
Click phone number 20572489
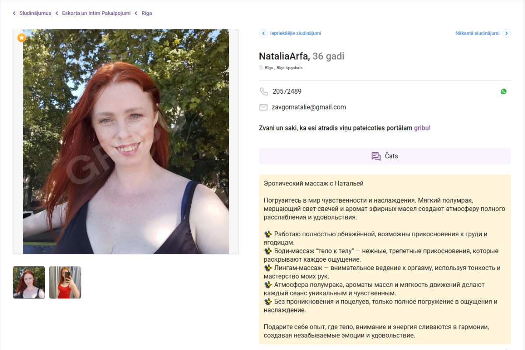point(287,91)
